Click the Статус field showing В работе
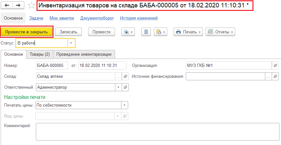281x145 pixels. coord(42,43)
